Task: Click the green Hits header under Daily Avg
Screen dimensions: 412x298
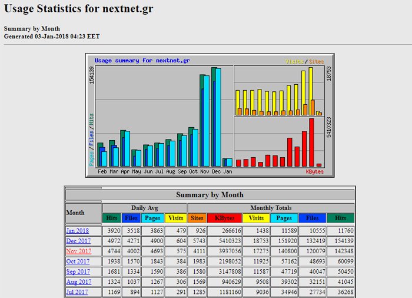Action: (111, 218)
